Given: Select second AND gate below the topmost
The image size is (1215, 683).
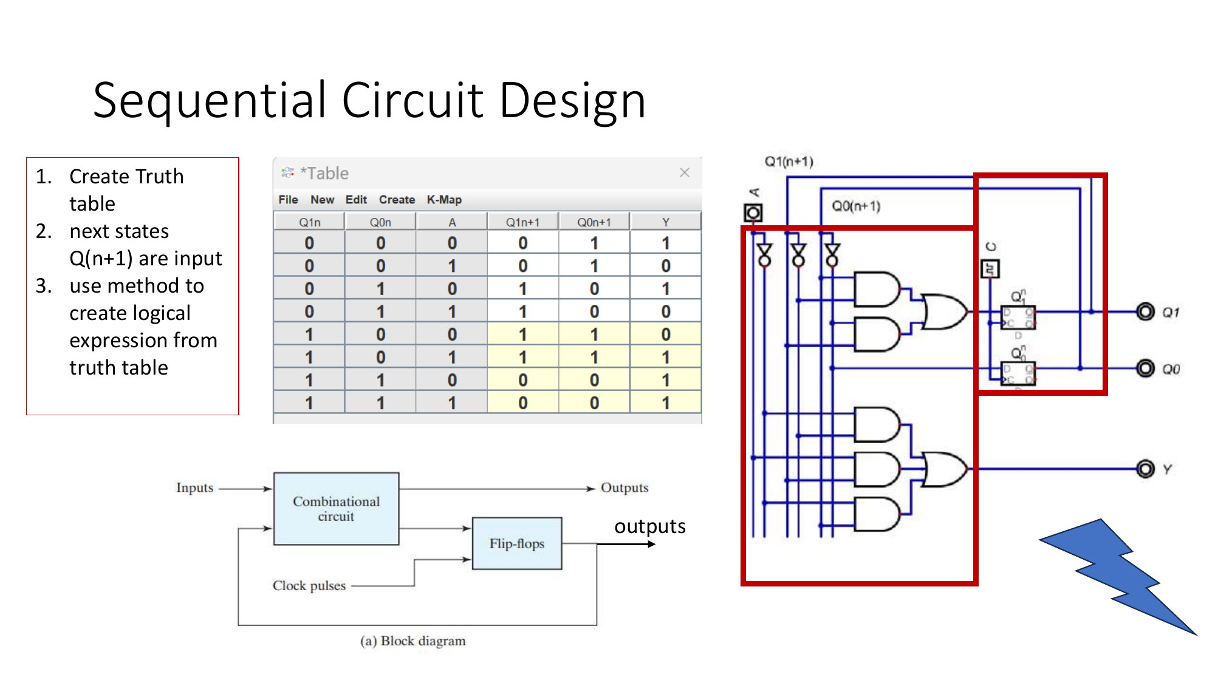Looking at the screenshot, I should 877,334.
